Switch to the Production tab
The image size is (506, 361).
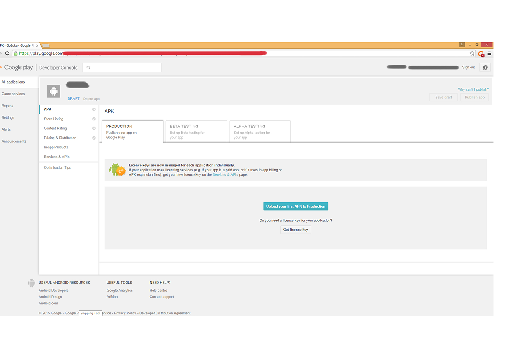point(132,131)
